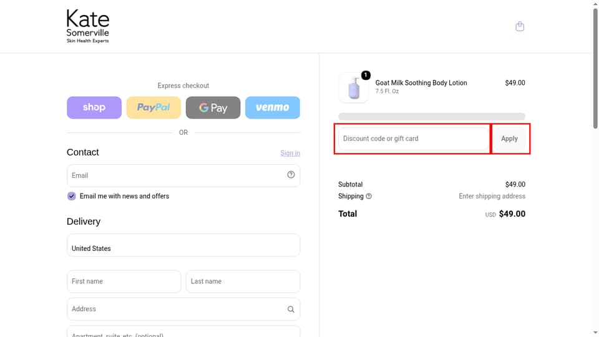Screen dimensions: 599x337
Task: Click the page vertical scrollbar thumb
Action: point(595,69)
